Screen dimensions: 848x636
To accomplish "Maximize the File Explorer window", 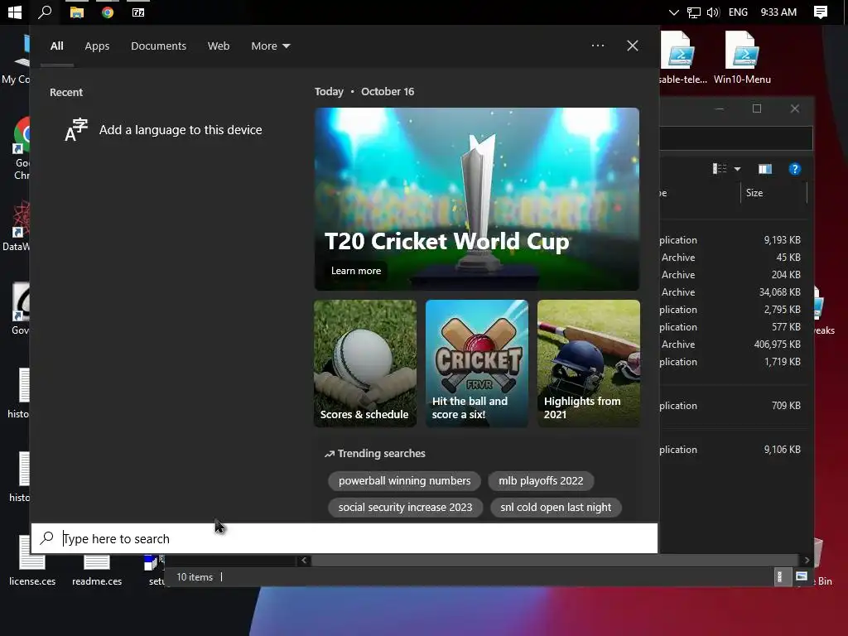I will click(757, 108).
